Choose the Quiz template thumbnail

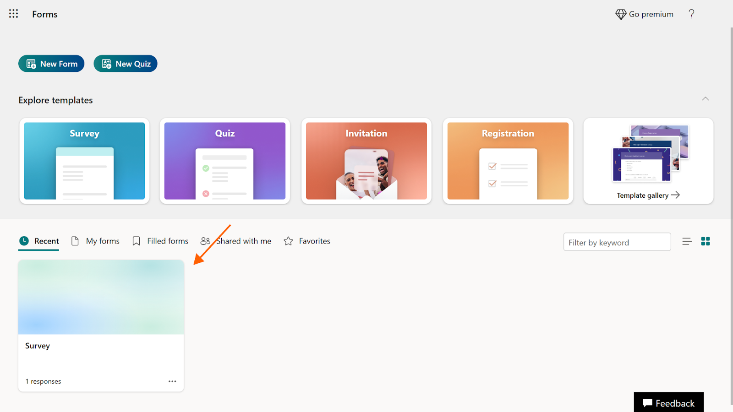coord(225,161)
